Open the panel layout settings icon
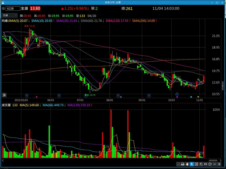226x169 pixels. point(196,164)
